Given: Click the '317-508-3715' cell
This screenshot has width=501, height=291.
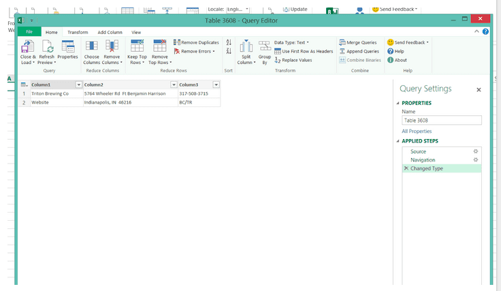Looking at the screenshot, I should click(199, 93).
